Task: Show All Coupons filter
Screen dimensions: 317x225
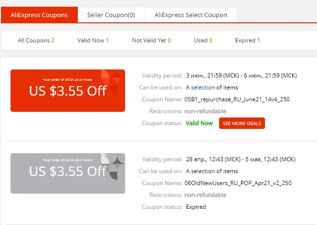Action: [36, 40]
